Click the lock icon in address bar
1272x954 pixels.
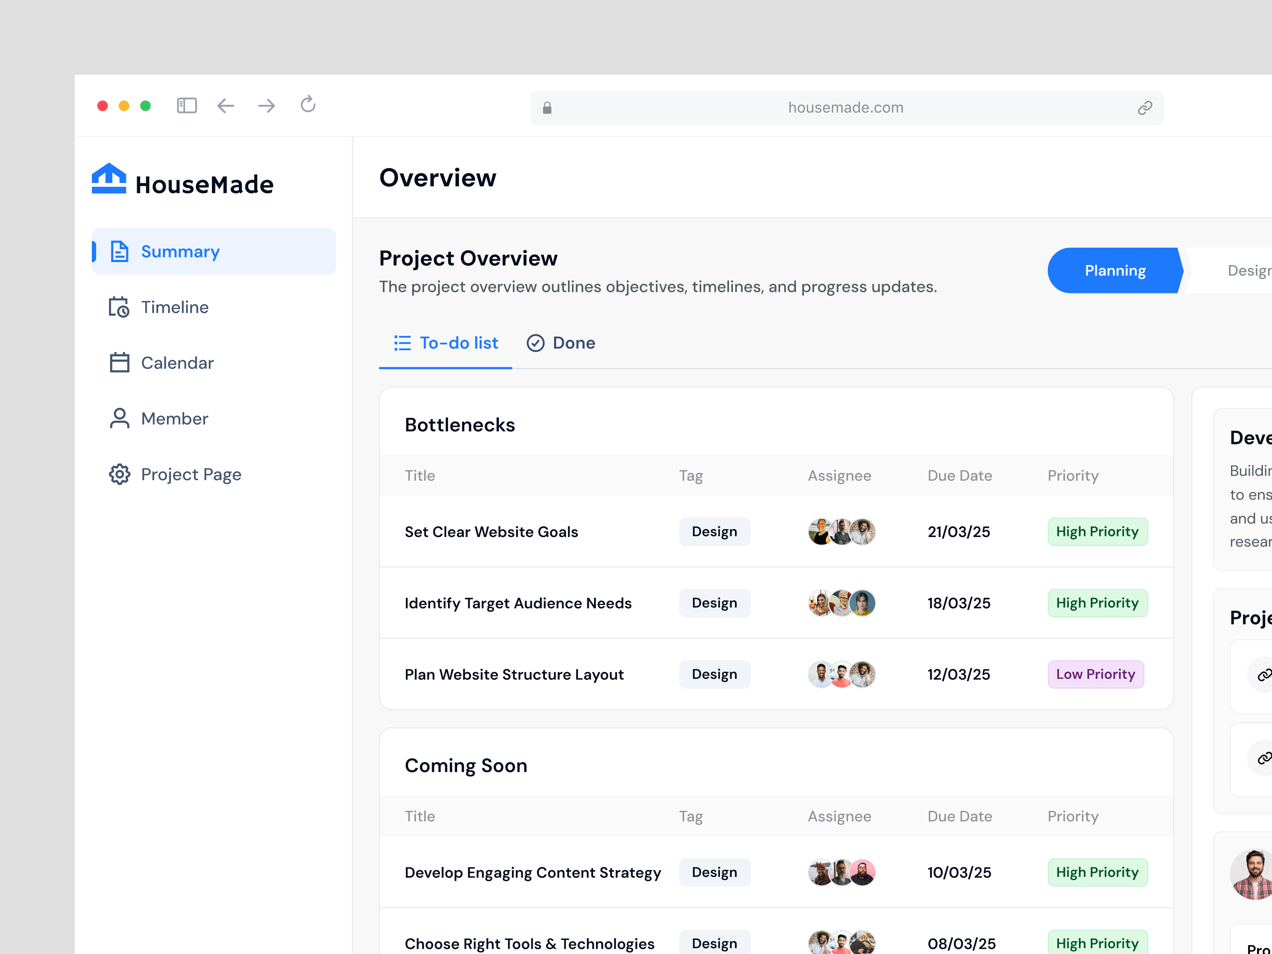point(547,108)
